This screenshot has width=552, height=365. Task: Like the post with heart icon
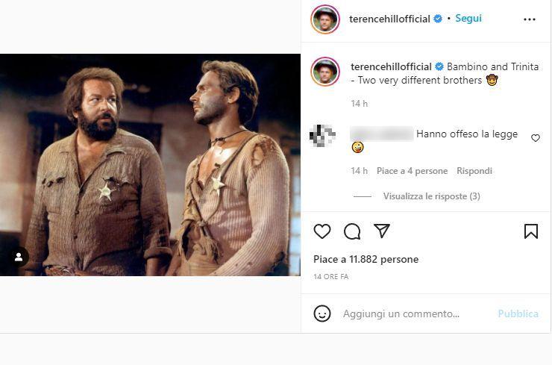[322, 231]
